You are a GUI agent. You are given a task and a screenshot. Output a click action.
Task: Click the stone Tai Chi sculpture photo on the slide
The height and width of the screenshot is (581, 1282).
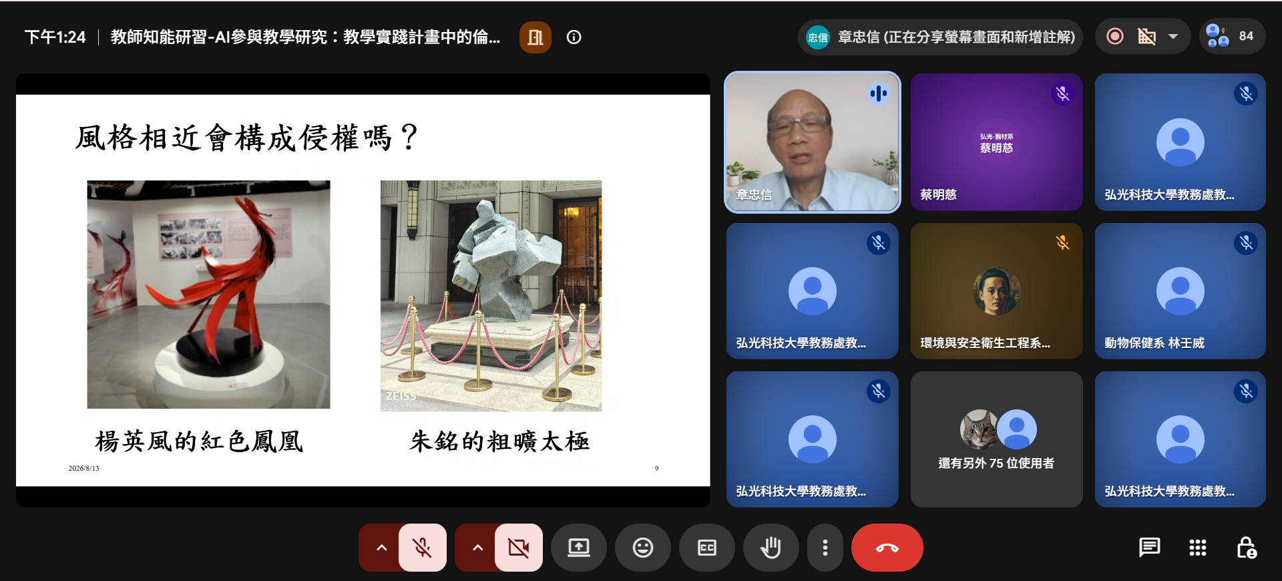pos(491,296)
